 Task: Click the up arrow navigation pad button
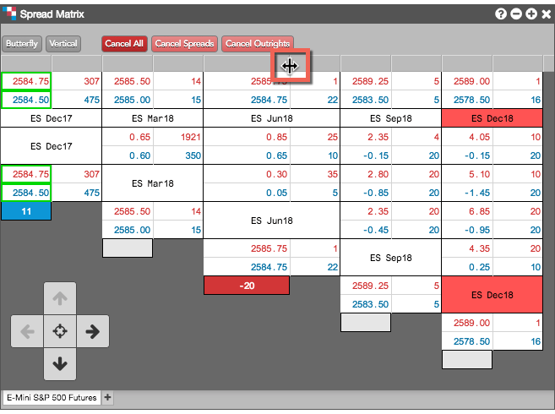tap(60, 298)
